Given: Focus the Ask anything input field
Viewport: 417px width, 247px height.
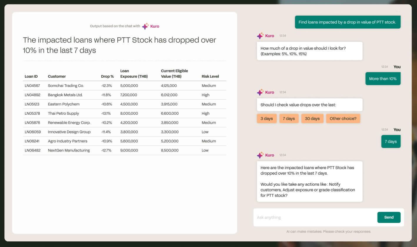Looking at the screenshot, I should [315, 218].
